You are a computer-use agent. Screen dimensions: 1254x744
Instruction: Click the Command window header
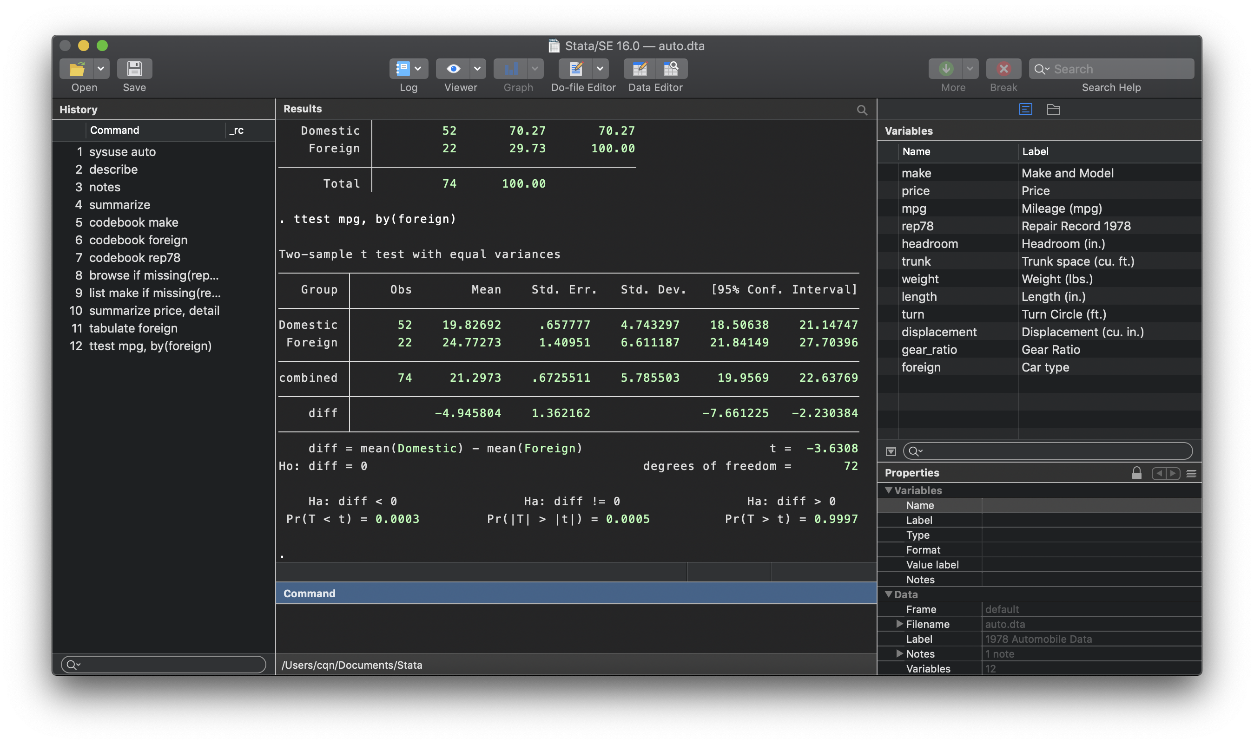coord(576,593)
